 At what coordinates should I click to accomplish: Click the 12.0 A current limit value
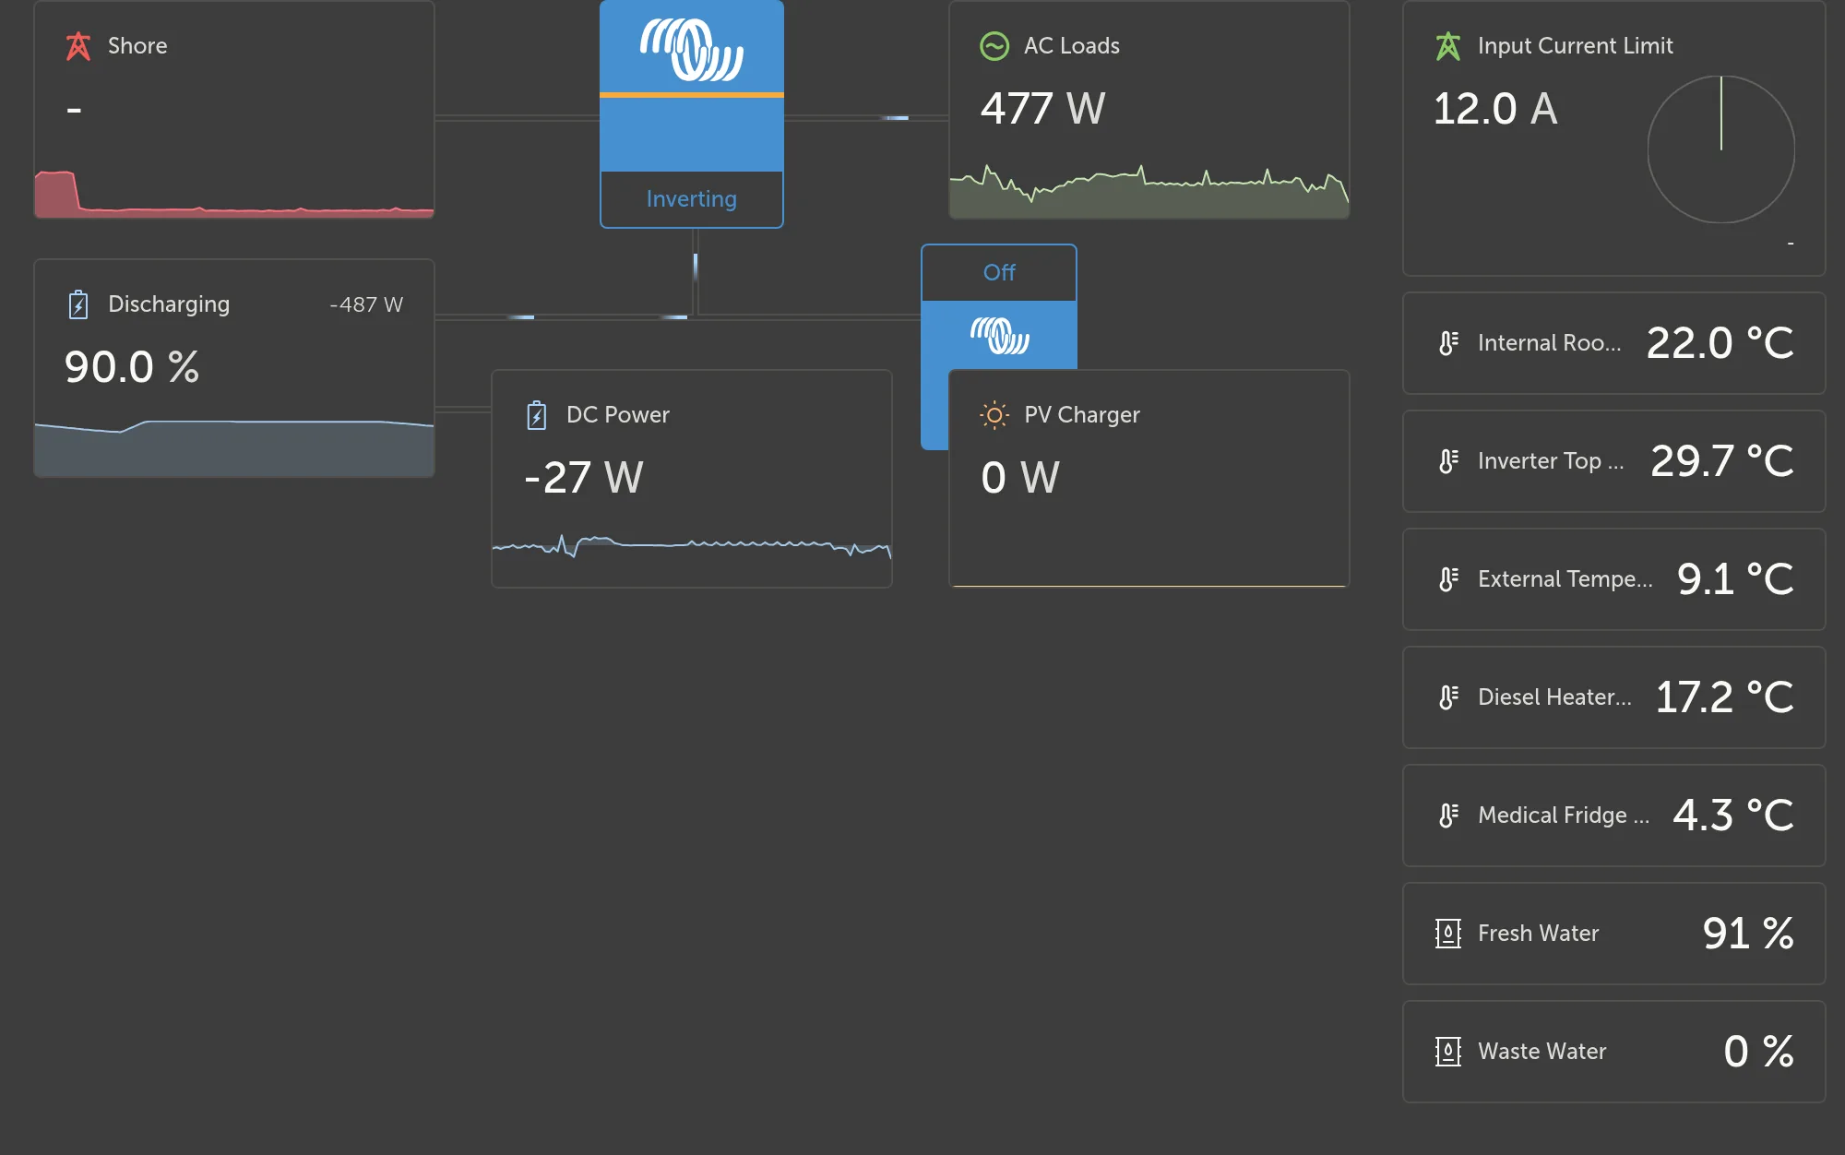click(x=1495, y=109)
